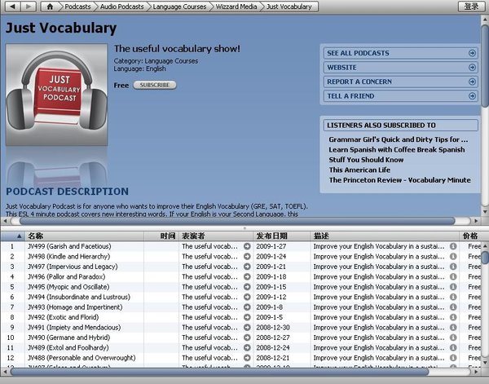Select episode JV492 (Exotic and Florid)
The width and height of the screenshot is (489, 384).
click(x=63, y=317)
